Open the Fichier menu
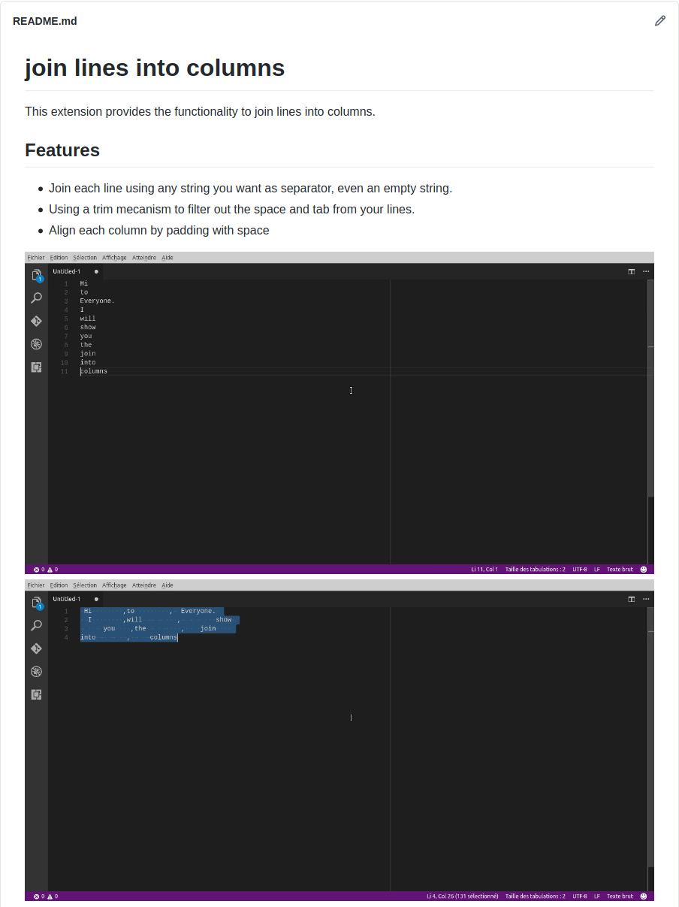This screenshot has height=907, width=679. pyautogui.click(x=36, y=257)
